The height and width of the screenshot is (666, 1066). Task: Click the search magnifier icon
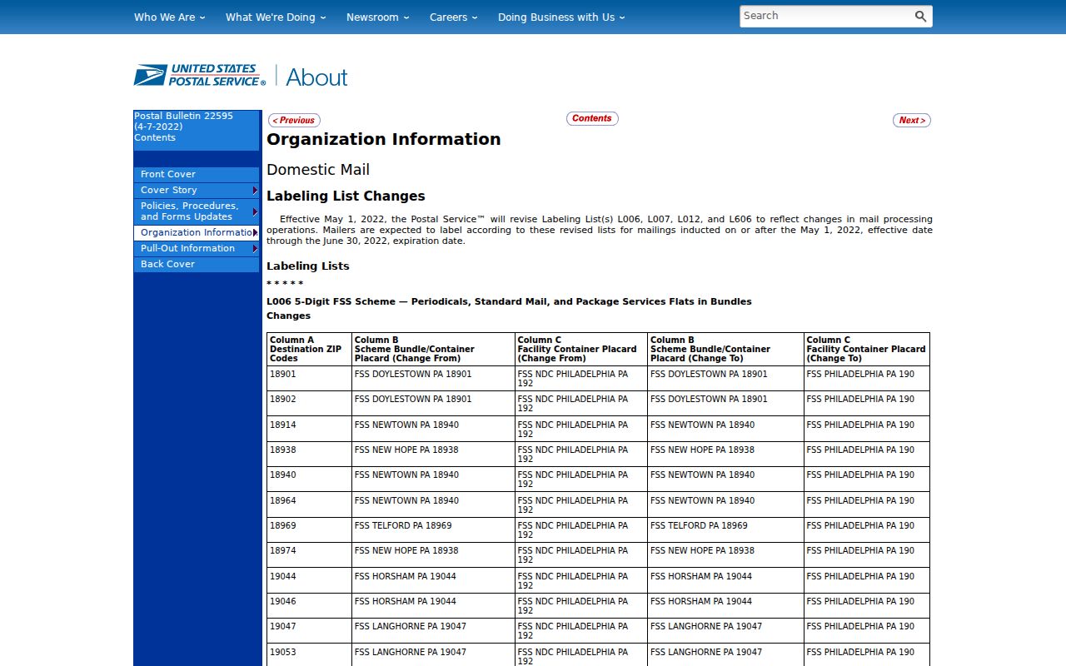(920, 16)
